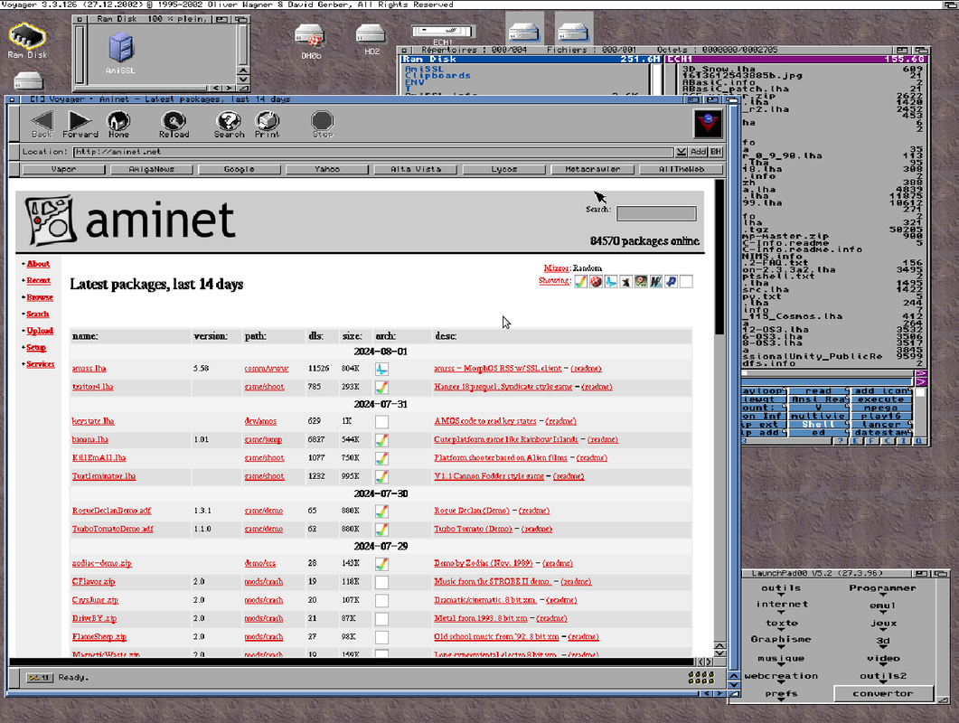
Task: Click the arch icon in amrss.lha row
Action: [381, 369]
